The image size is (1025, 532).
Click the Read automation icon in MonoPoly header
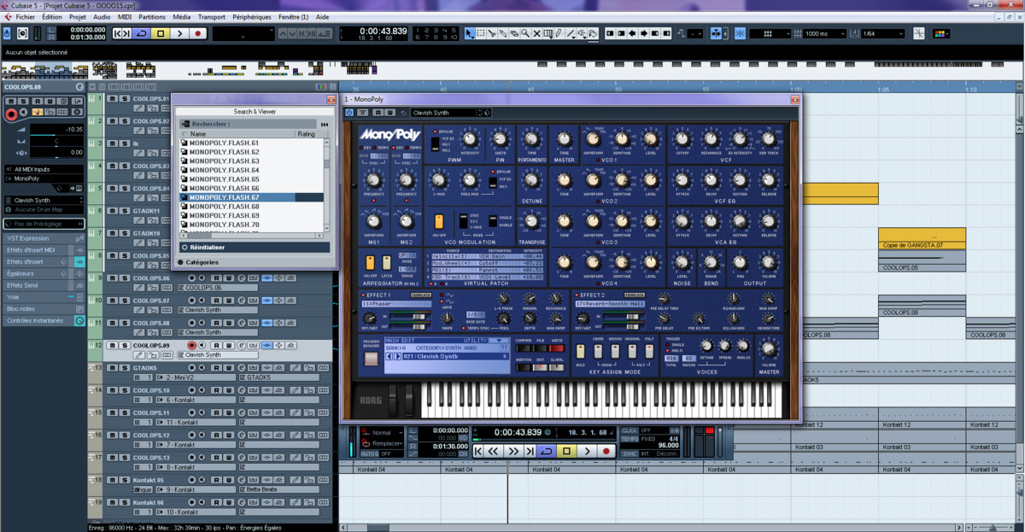click(378, 112)
